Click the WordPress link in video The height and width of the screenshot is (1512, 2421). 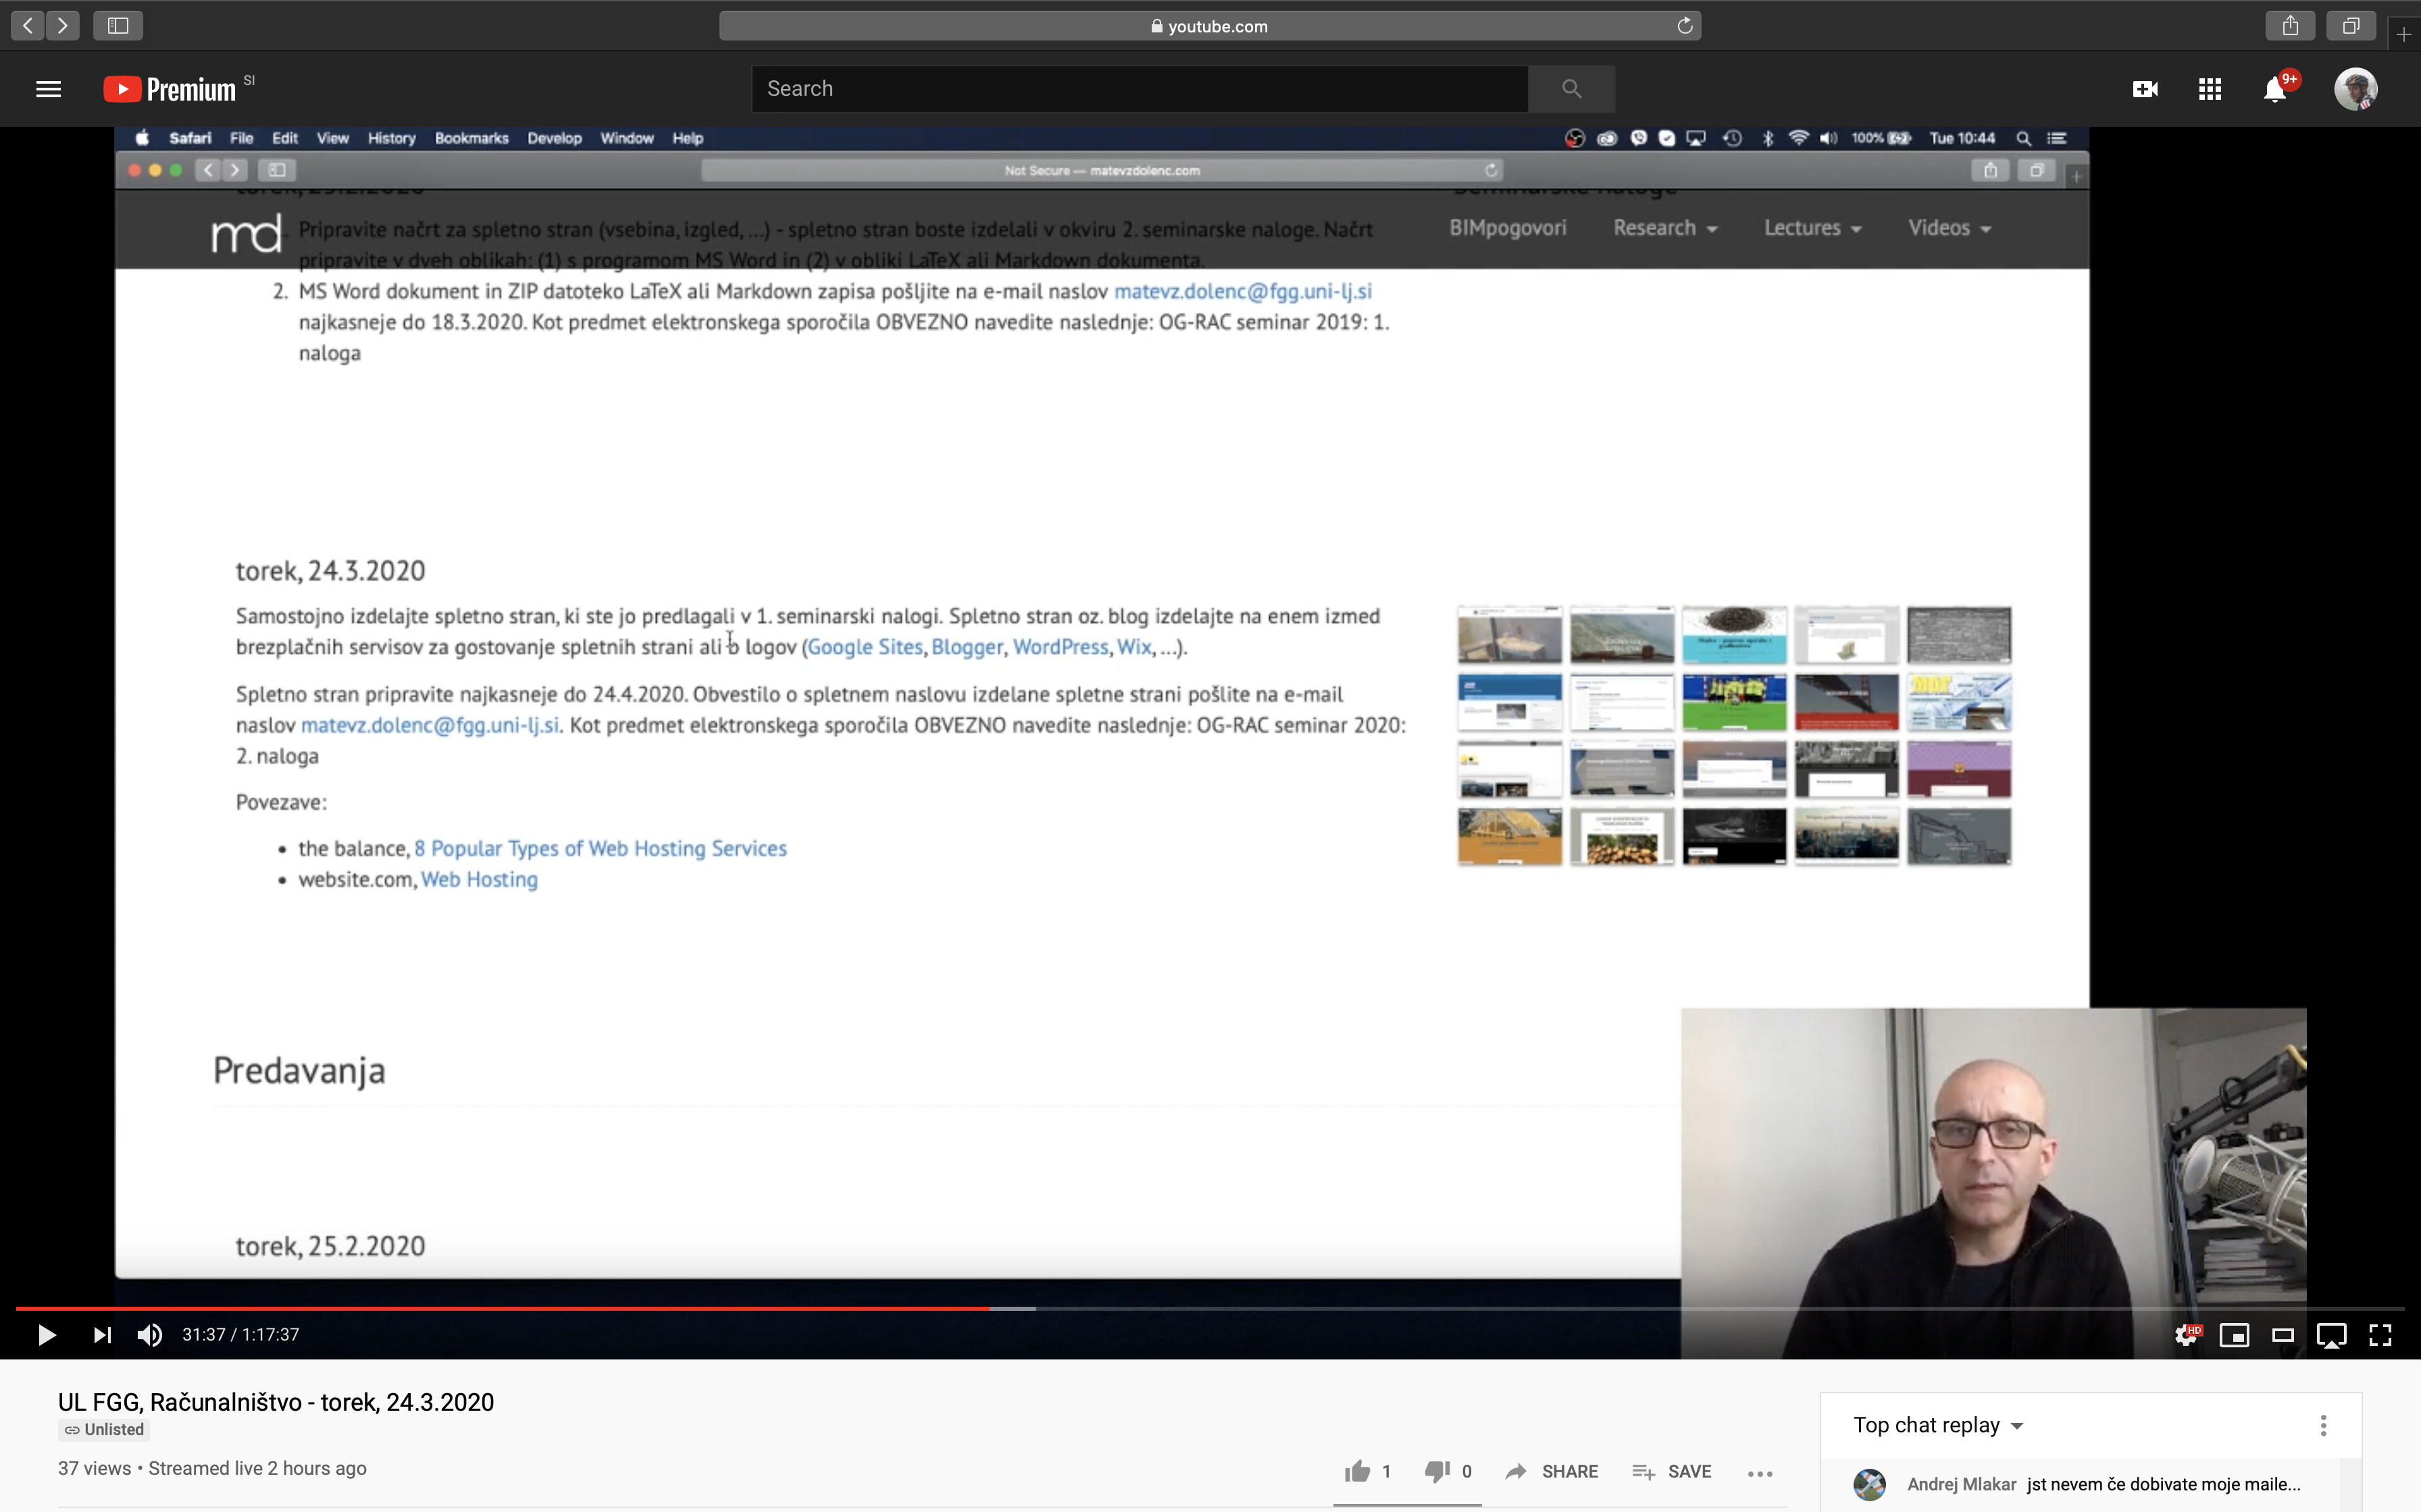(x=1061, y=647)
